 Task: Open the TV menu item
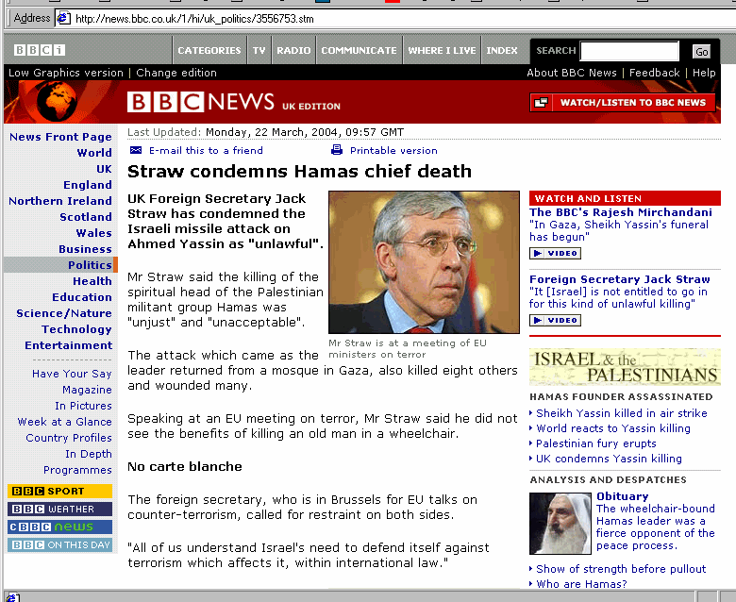point(259,50)
